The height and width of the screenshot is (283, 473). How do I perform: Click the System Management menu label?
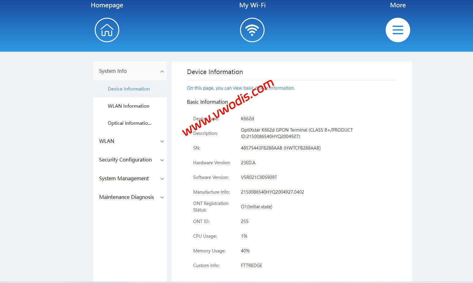(x=124, y=178)
